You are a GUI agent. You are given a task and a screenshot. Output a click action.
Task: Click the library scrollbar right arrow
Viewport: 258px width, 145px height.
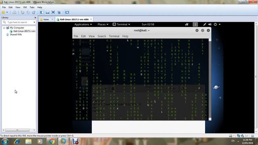pyautogui.click(x=34, y=130)
